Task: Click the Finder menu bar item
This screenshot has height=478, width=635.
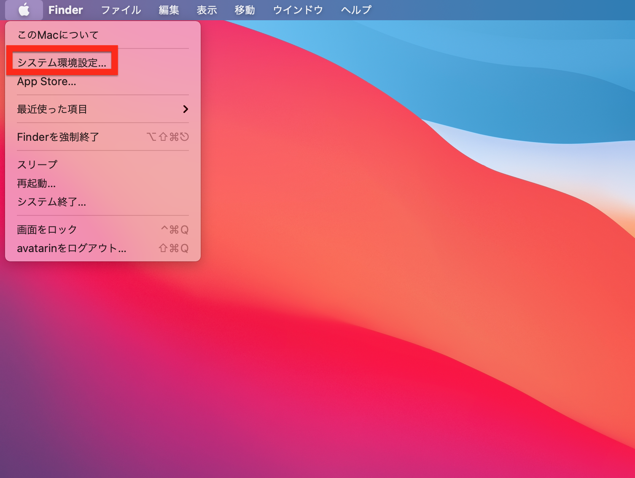Action: (x=65, y=10)
